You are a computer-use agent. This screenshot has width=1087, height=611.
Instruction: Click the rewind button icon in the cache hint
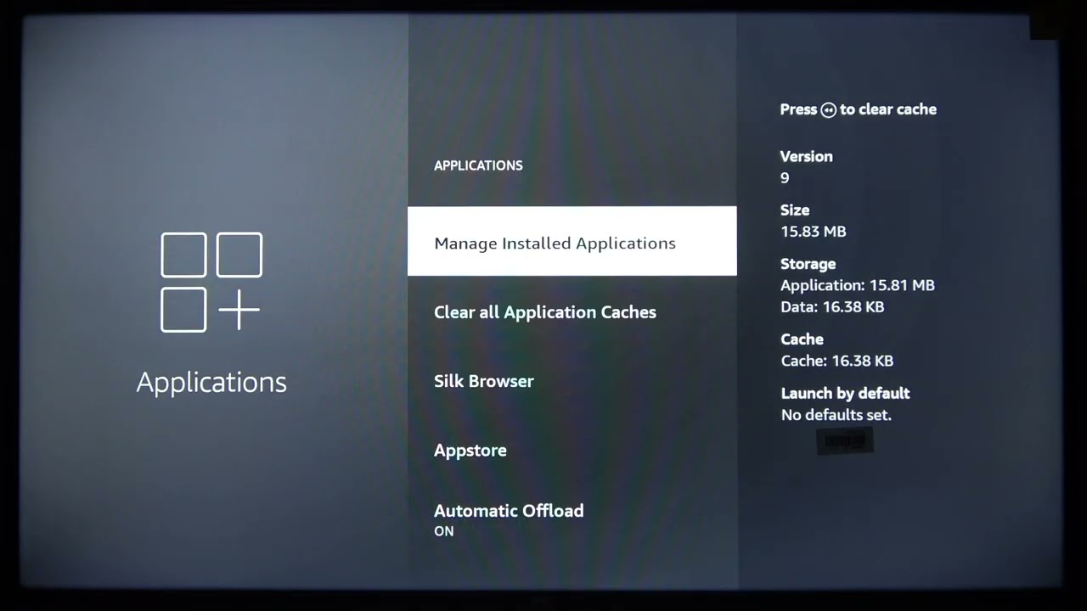(829, 109)
